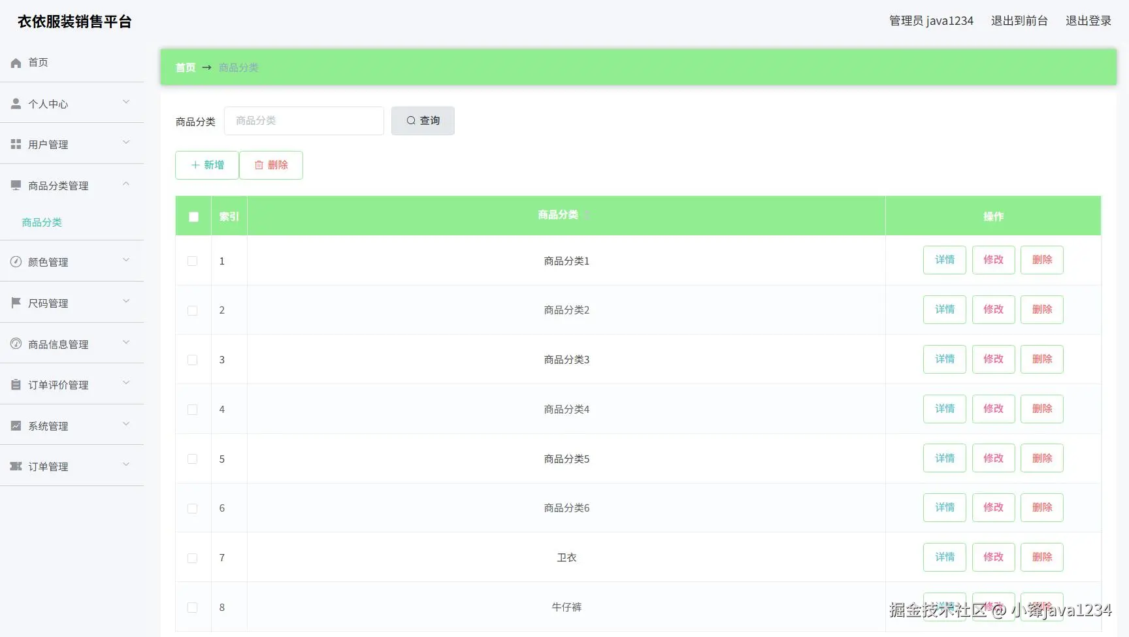Screen dimensions: 1129x637
Task: Expand the 用户管理 menu chevron
Action: 126,142
